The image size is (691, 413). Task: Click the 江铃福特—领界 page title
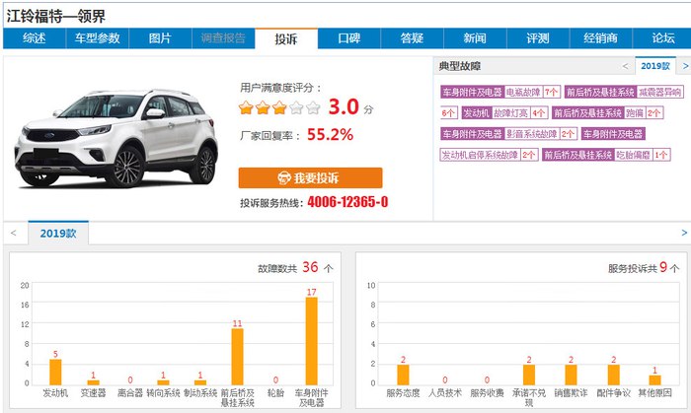click(x=56, y=17)
